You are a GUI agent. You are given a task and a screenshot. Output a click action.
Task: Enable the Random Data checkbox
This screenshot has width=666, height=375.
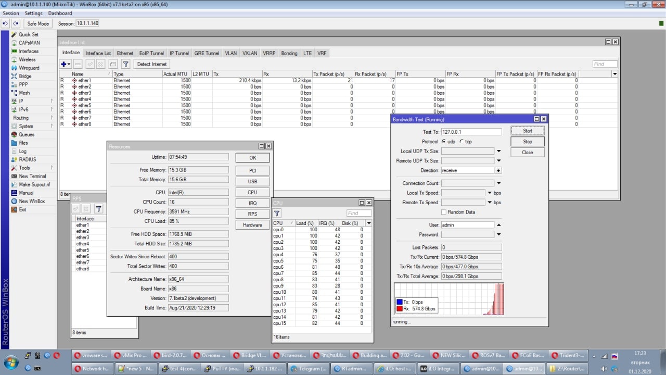click(x=444, y=212)
